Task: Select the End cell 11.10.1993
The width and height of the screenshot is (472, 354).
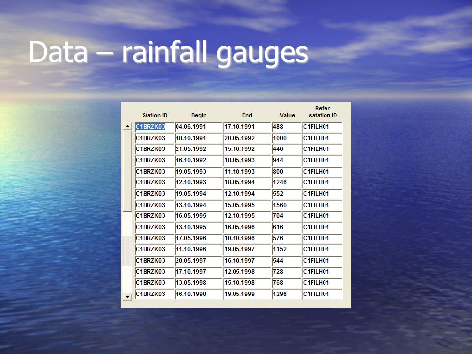Action: (247, 172)
